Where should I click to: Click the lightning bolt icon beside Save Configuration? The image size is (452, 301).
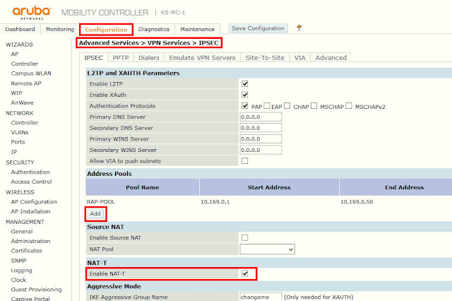[299, 28]
